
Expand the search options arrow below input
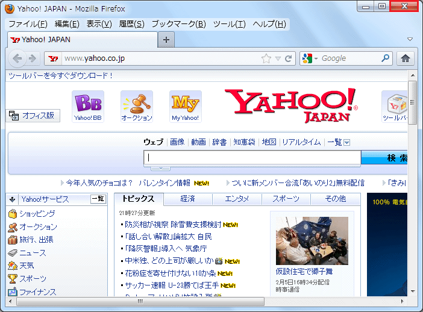[160, 168]
